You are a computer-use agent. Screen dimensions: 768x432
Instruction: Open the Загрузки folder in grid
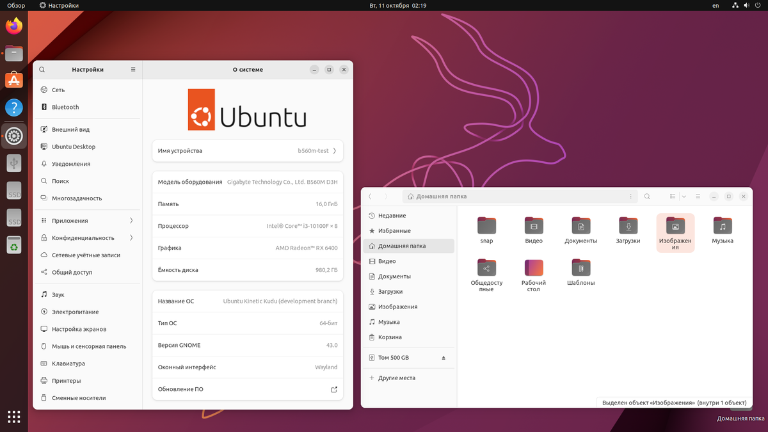[628, 231]
